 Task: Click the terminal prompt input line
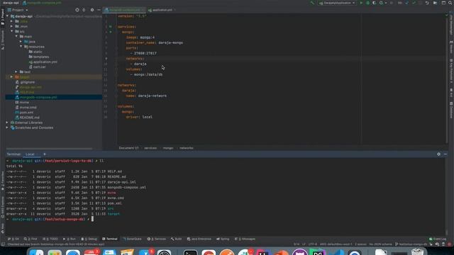(226, 219)
